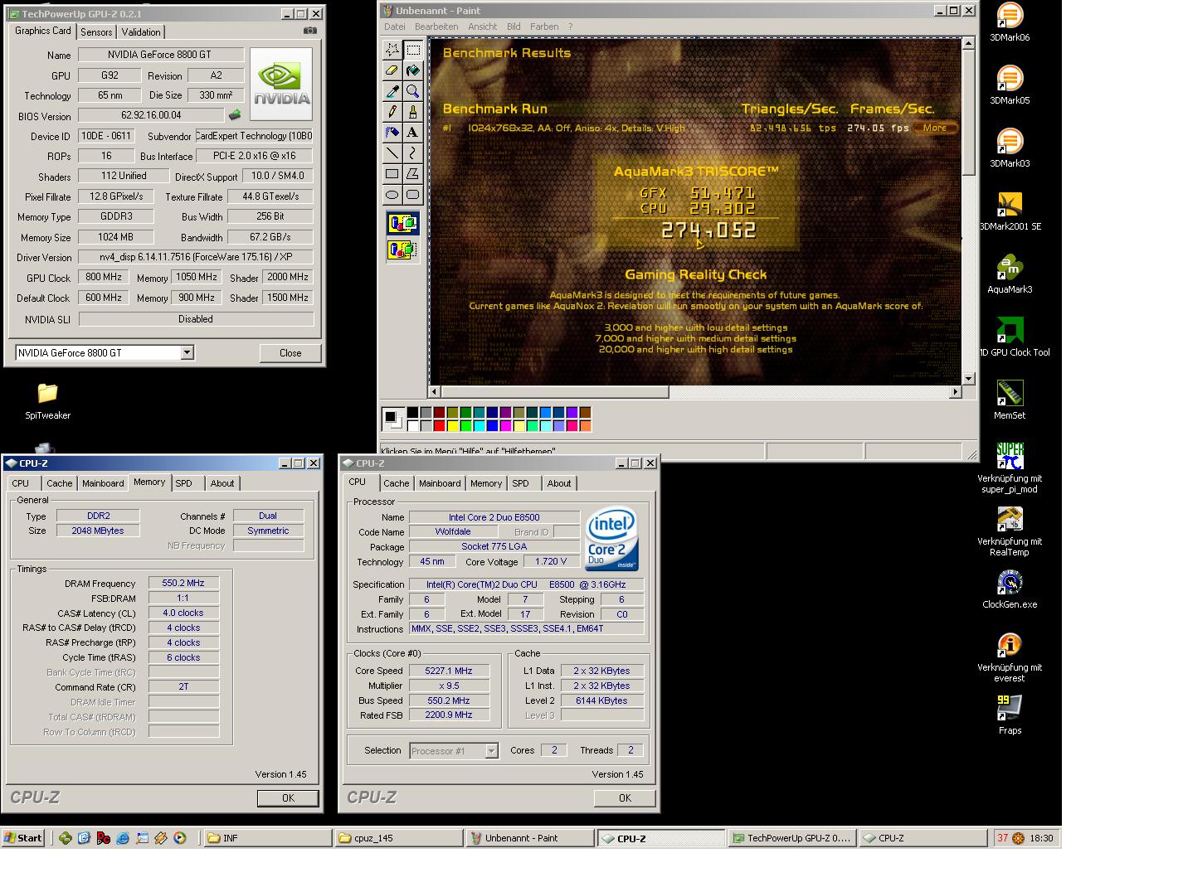Select the Pencil tool in Paint
Image resolution: width=1183 pixels, height=887 pixels.
tap(392, 112)
